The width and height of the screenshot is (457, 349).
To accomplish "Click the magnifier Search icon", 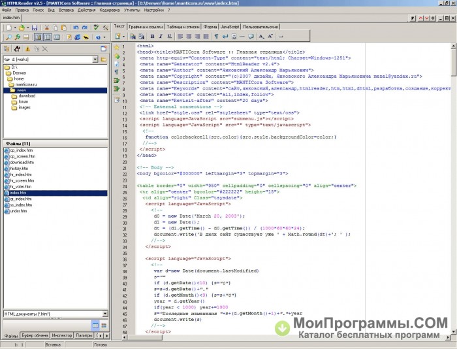I will [8, 37].
